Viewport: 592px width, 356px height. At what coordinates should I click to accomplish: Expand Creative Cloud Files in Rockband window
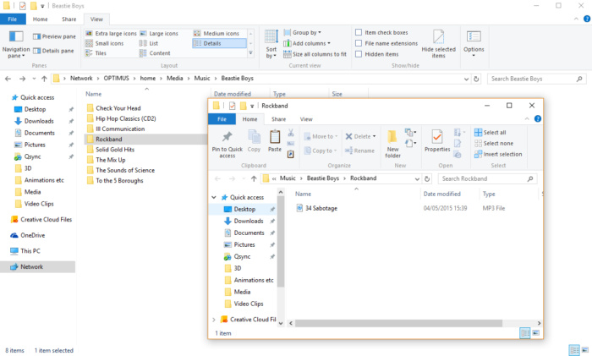click(214, 320)
